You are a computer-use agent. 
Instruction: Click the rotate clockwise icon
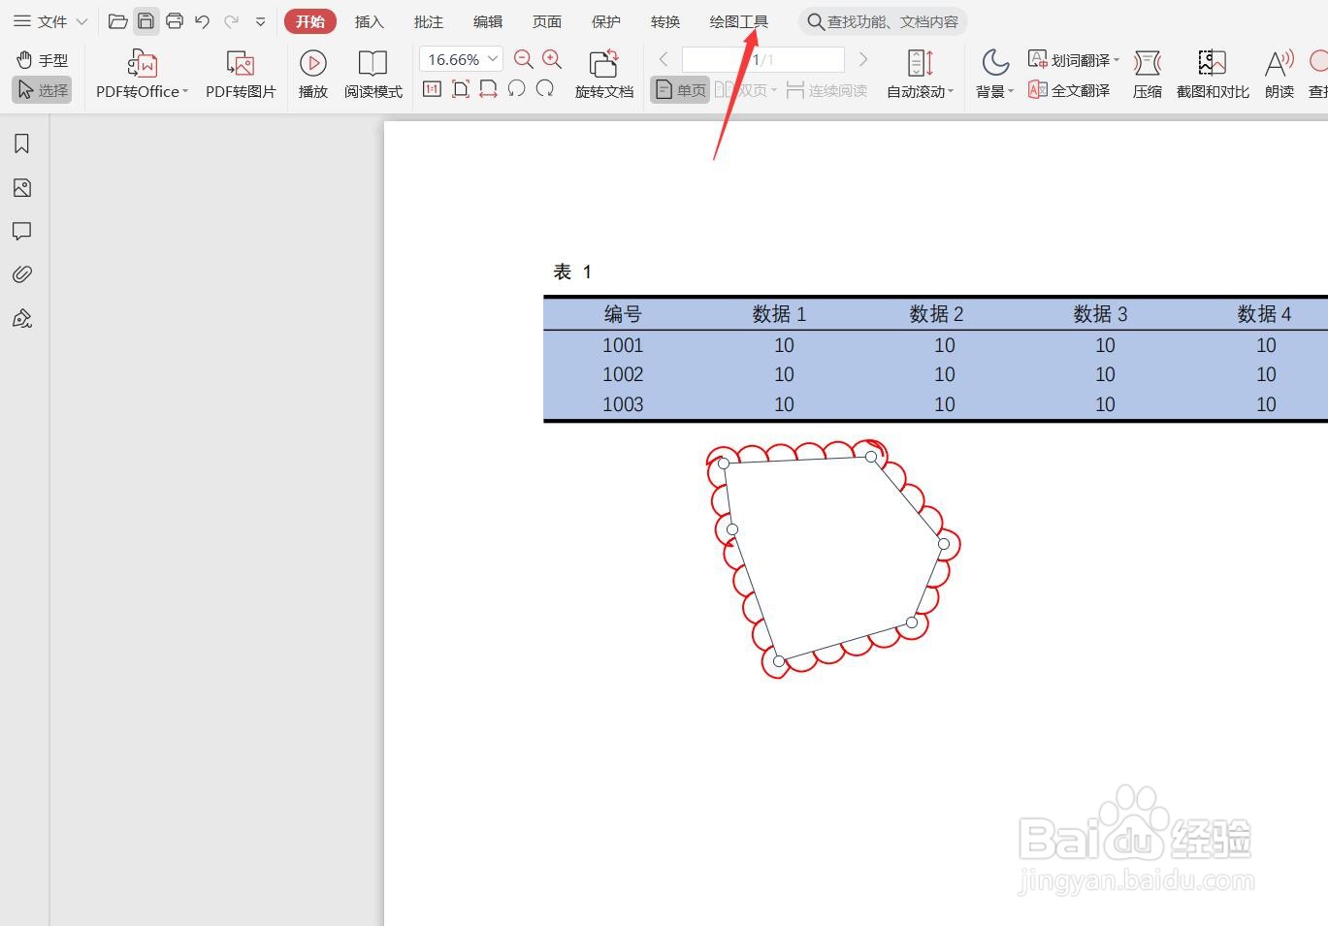[x=545, y=89]
